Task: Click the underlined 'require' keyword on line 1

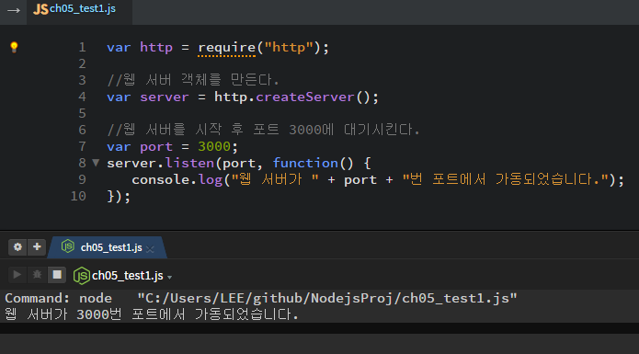Action: pos(226,48)
